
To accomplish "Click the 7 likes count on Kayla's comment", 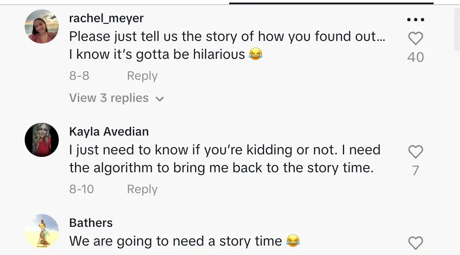I will click(415, 171).
